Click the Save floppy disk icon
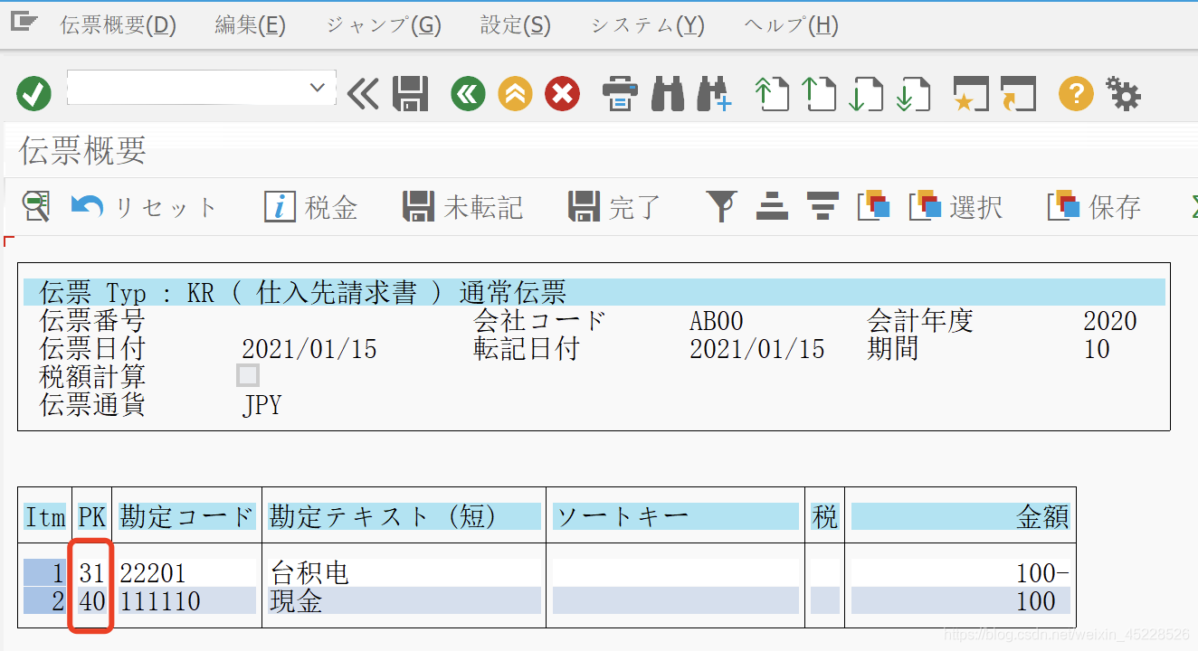This screenshot has width=1198, height=651. coord(410,93)
